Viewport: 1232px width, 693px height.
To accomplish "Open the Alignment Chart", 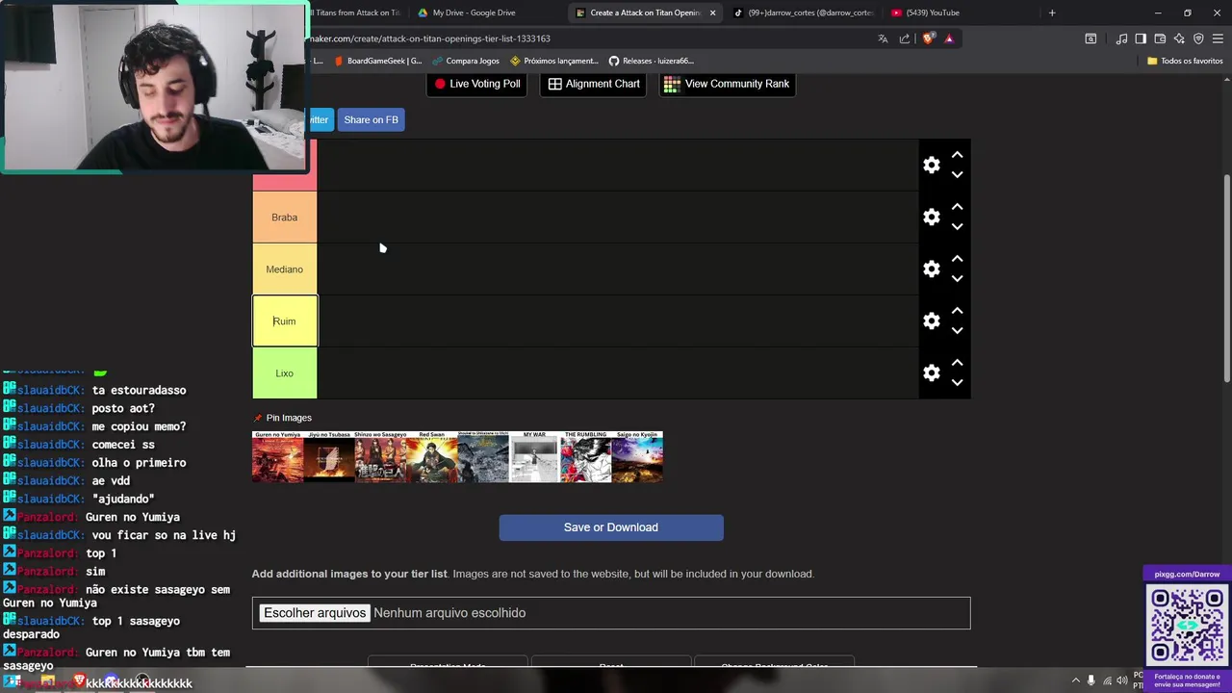I will [594, 84].
